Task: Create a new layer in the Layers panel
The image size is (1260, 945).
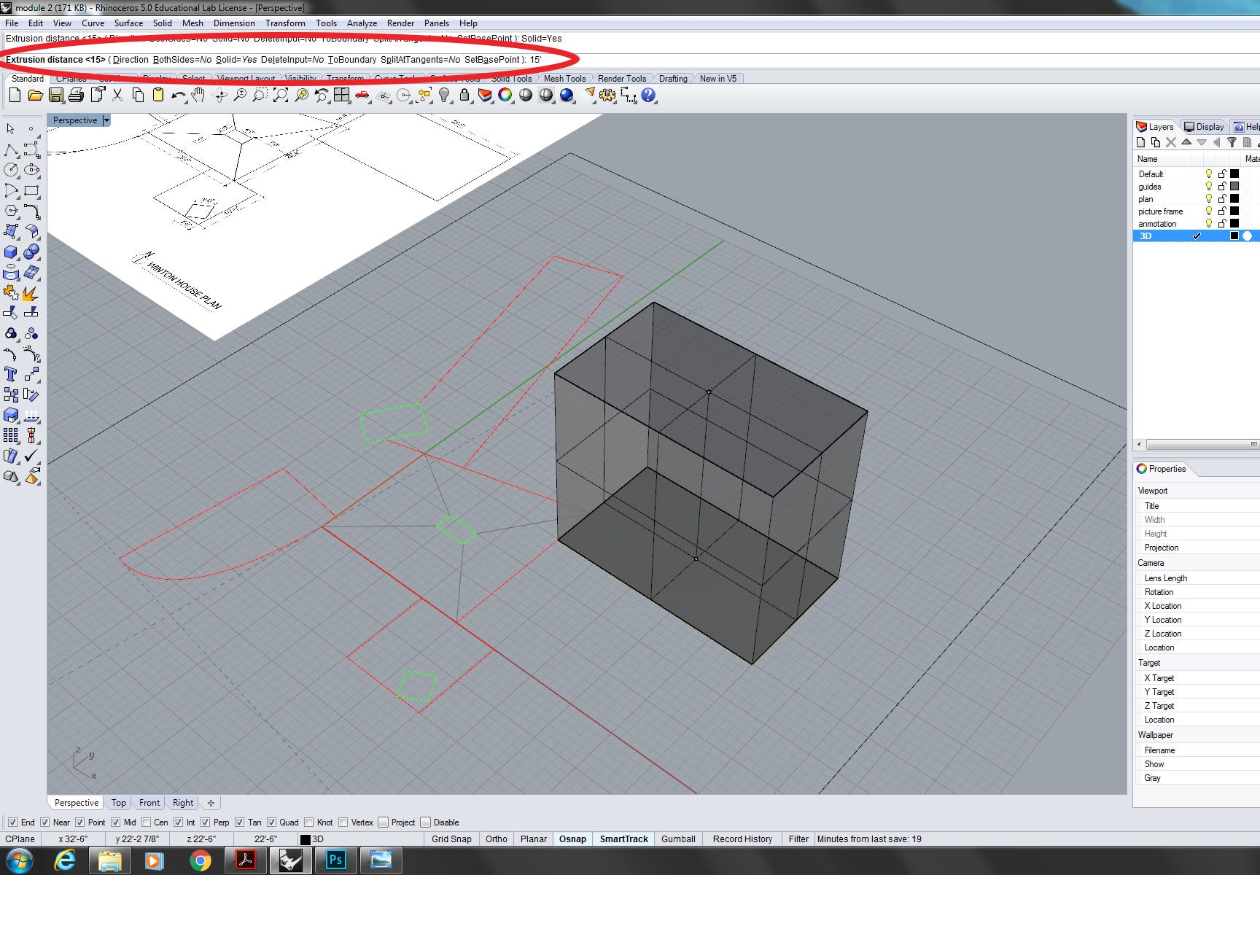Action: (1140, 142)
